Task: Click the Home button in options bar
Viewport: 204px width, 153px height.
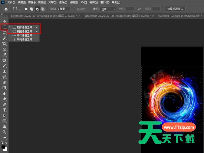Action: coord(6,9)
